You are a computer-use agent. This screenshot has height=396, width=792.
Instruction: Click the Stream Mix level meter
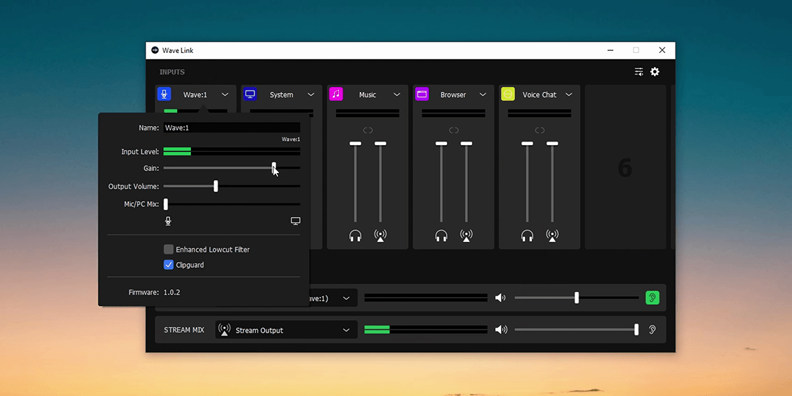[x=426, y=330]
